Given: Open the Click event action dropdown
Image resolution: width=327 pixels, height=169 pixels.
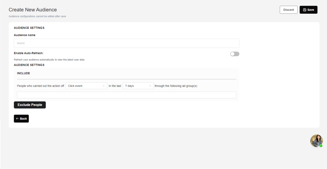Looking at the screenshot, I should tap(86, 86).
